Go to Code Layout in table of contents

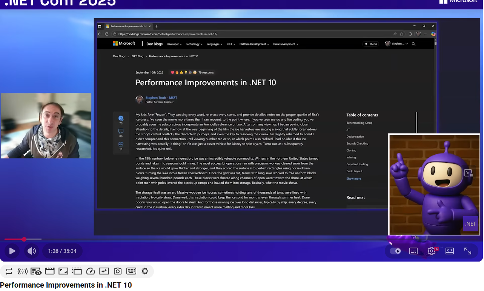(x=355, y=171)
